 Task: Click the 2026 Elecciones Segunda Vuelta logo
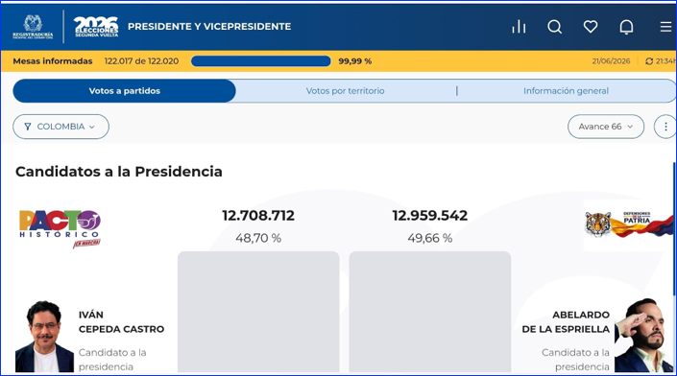click(96, 27)
